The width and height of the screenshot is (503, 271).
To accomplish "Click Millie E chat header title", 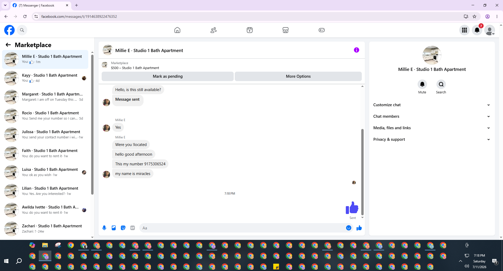I will click(x=149, y=50).
